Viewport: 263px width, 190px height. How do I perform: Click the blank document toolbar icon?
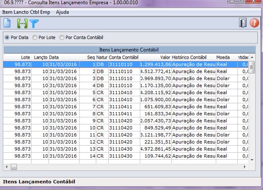(7, 23)
